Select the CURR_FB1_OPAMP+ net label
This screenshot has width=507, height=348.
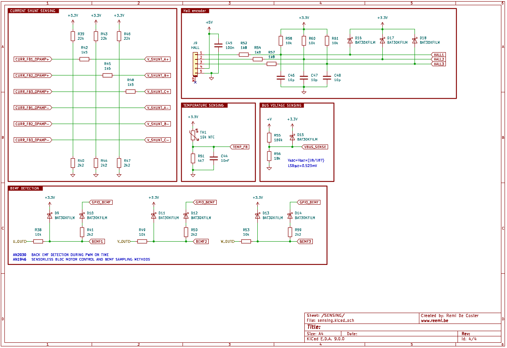33,59
